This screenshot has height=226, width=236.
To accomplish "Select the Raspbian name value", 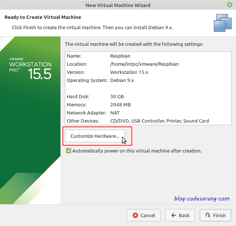I will [120, 56].
